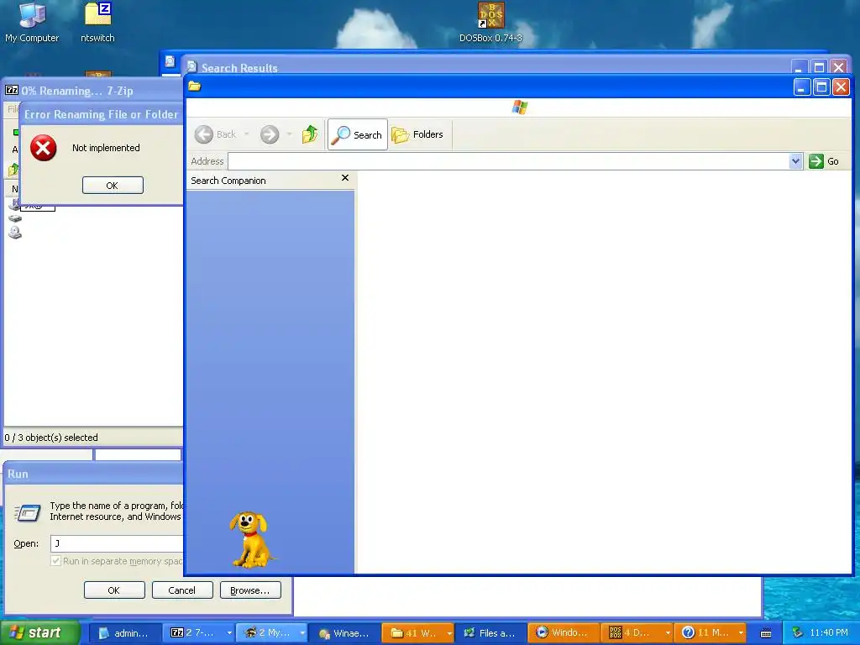Click the keyboard icon near system tray
The image size is (860, 645).
point(766,633)
